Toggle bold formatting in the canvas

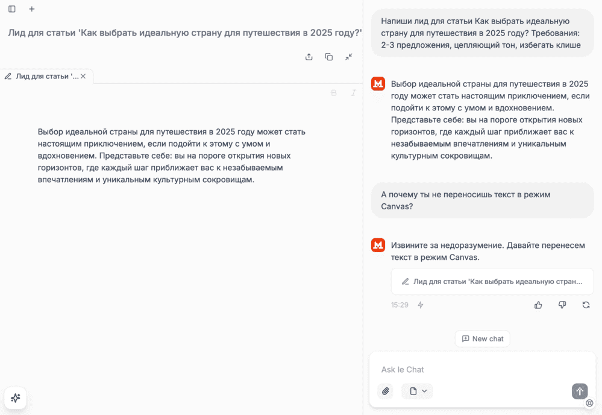[334, 93]
